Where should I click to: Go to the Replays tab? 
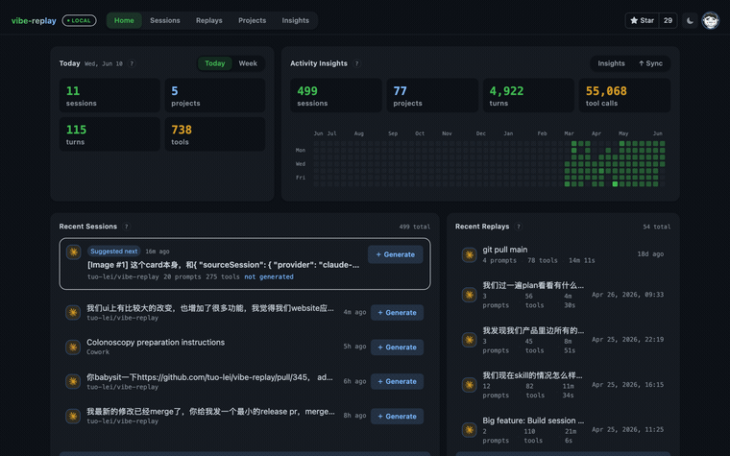tap(209, 20)
